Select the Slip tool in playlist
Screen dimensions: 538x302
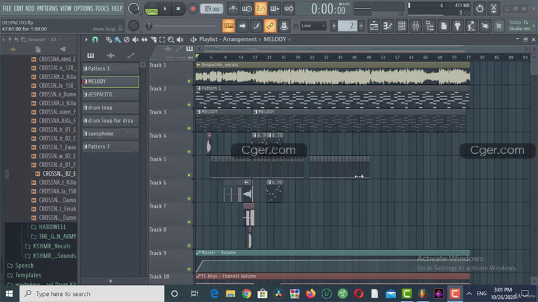tap(144, 40)
